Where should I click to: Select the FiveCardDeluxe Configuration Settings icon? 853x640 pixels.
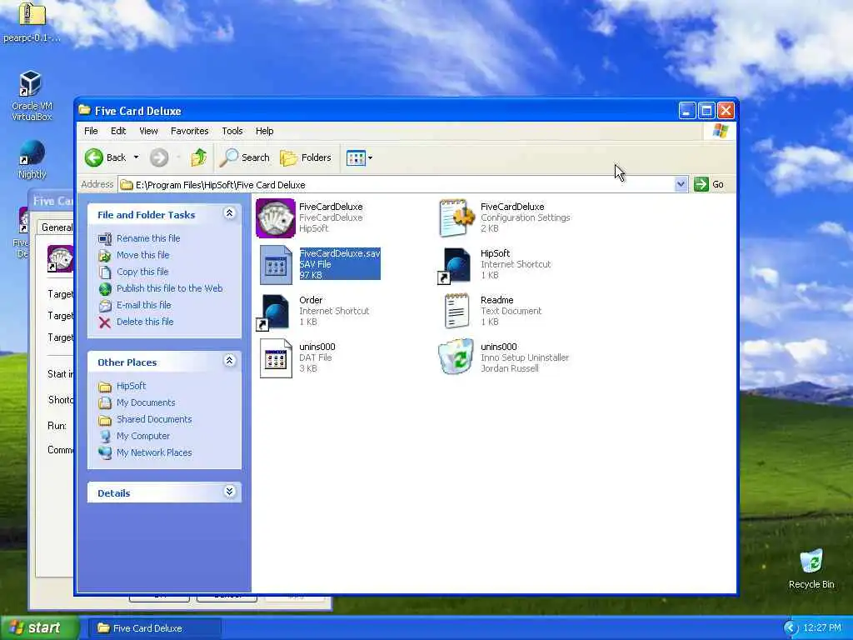pyautogui.click(x=456, y=217)
